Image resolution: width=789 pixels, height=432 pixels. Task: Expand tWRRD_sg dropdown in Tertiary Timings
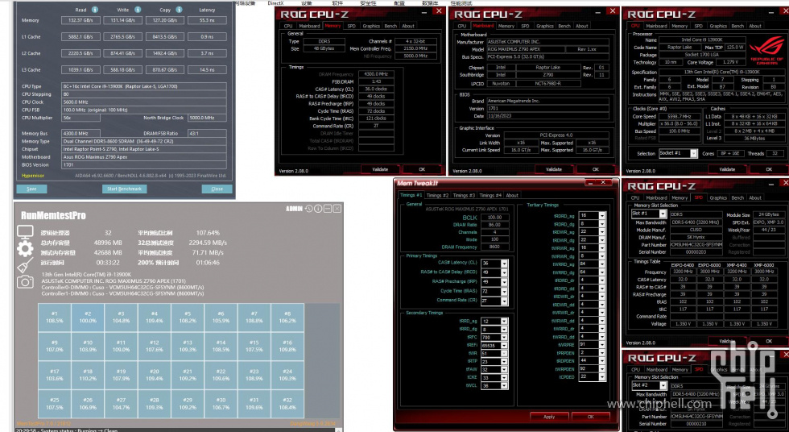(x=601, y=264)
